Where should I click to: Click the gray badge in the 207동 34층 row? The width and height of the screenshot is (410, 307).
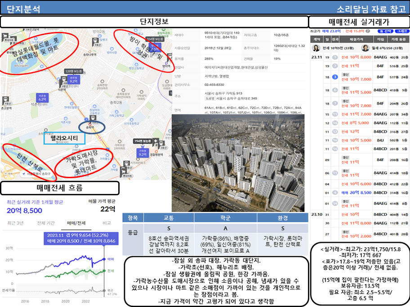(335, 114)
